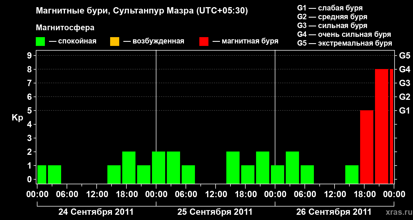Click the '— спокойная' legend label
Image resolution: width=413 pixels, height=220 pixels.
73,42
